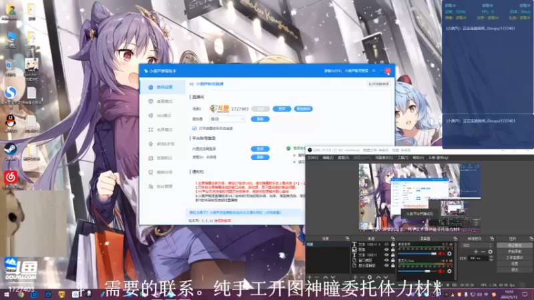Open the transition properties gear icon
The width and height of the screenshot is (534, 300).
(x=490, y=252)
